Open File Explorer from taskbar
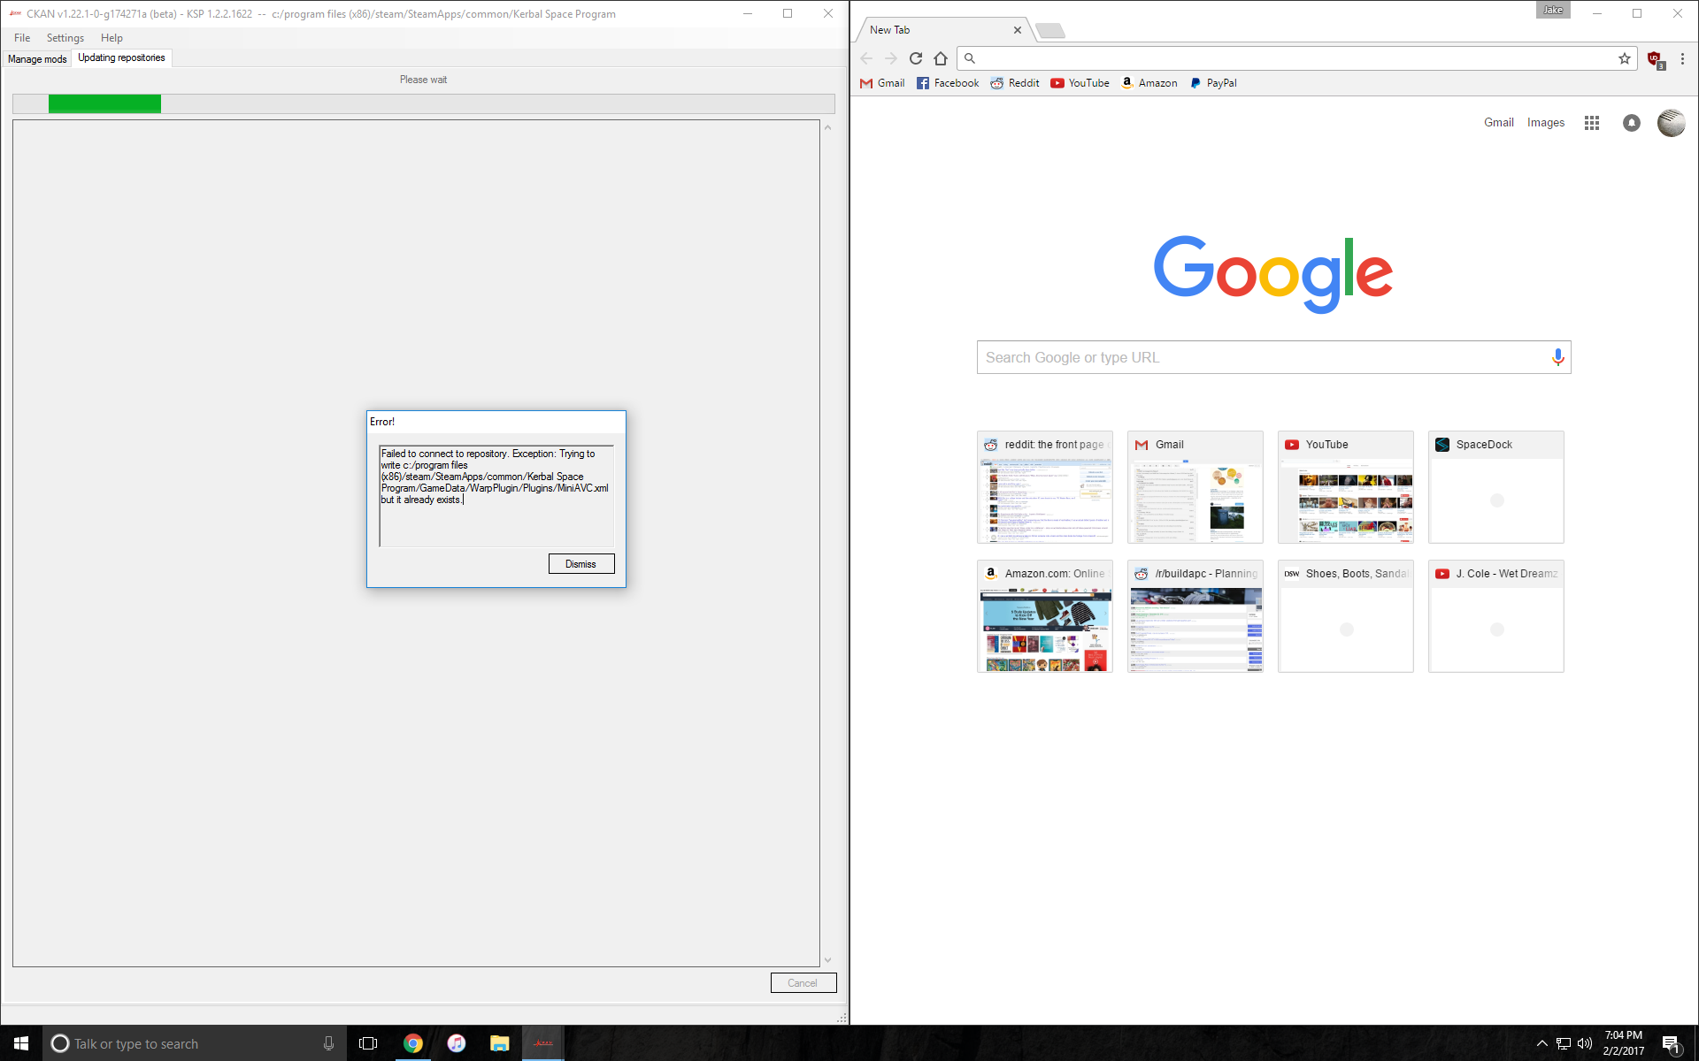Screen dimensions: 1699x1061 pyautogui.click(x=499, y=1043)
